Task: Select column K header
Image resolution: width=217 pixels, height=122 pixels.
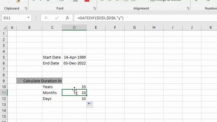Action: click(209, 27)
